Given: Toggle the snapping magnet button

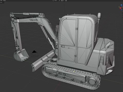Looking at the screenshot, I should click(62, 1).
